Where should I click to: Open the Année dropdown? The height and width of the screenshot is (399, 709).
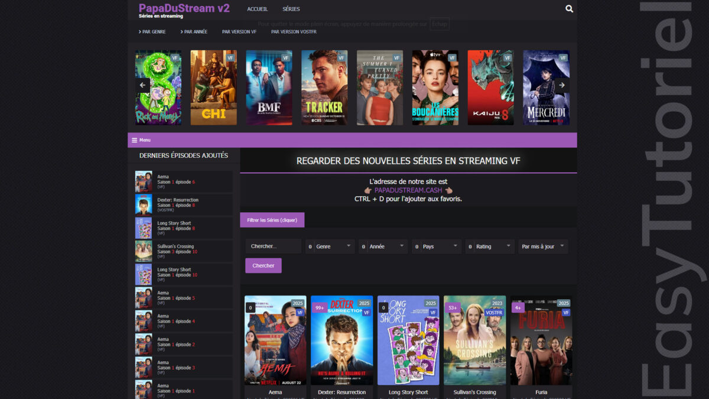tap(383, 246)
